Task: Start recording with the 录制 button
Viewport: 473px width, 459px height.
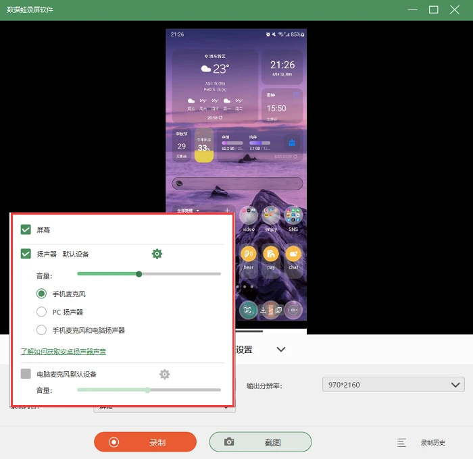Action: click(x=145, y=442)
